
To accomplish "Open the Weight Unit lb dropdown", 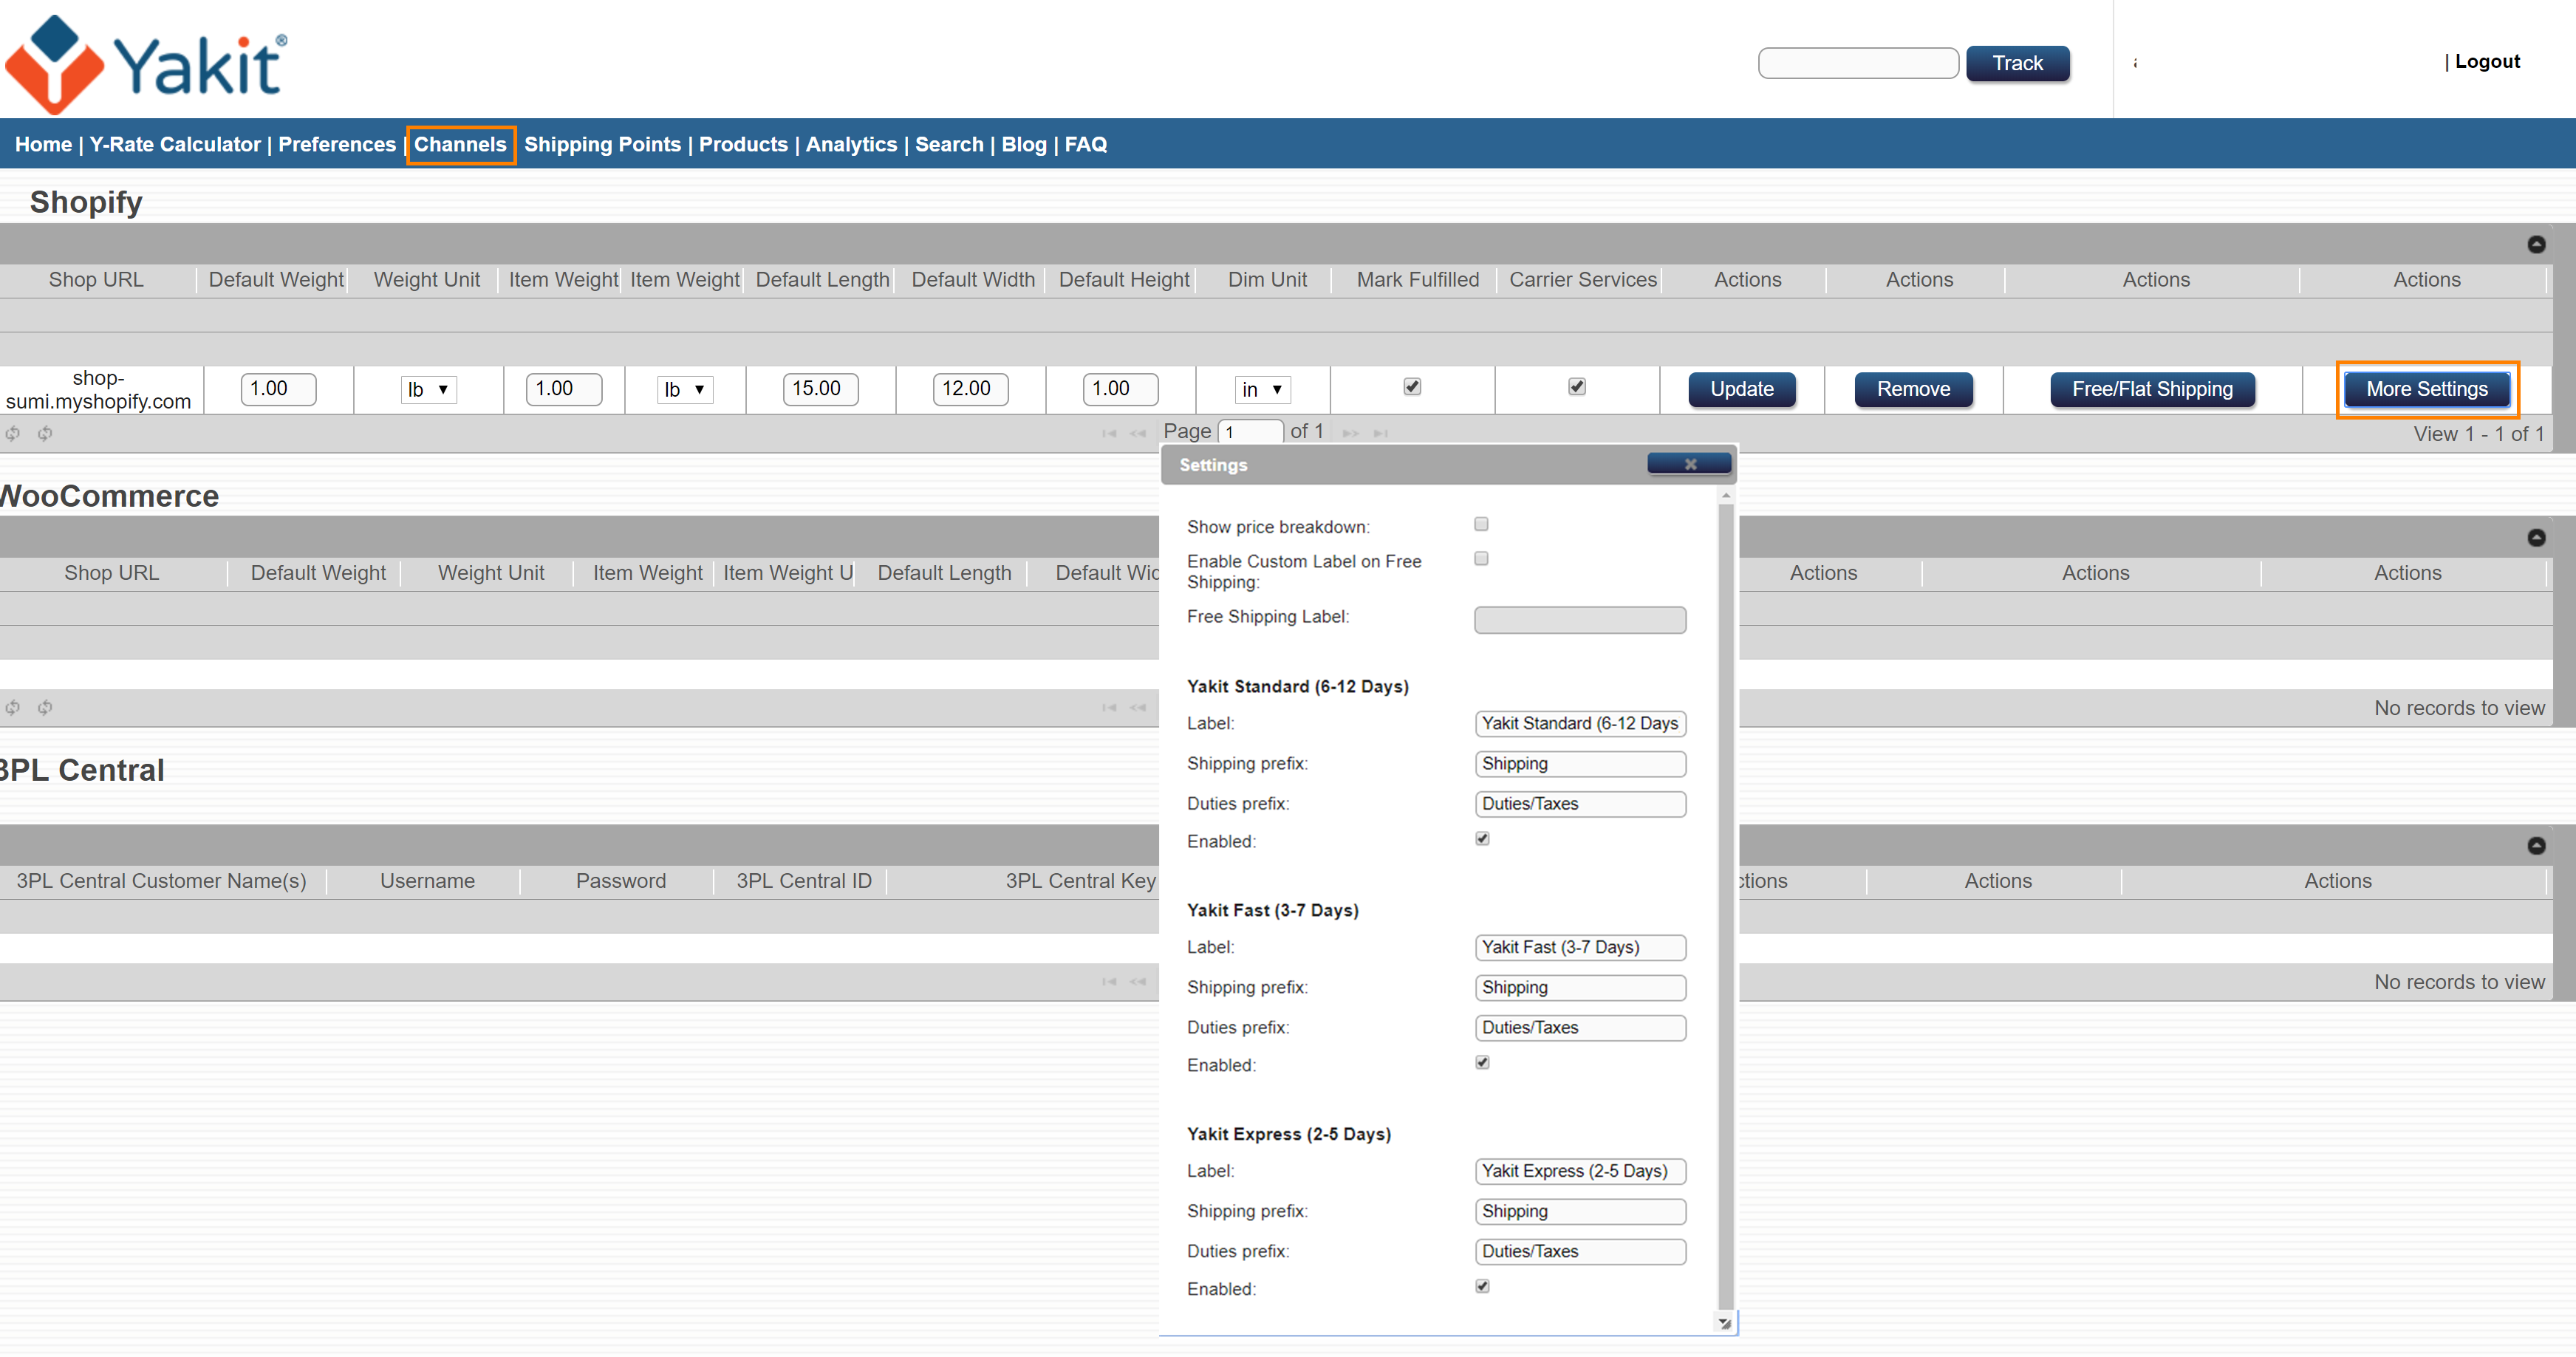I will [x=428, y=390].
